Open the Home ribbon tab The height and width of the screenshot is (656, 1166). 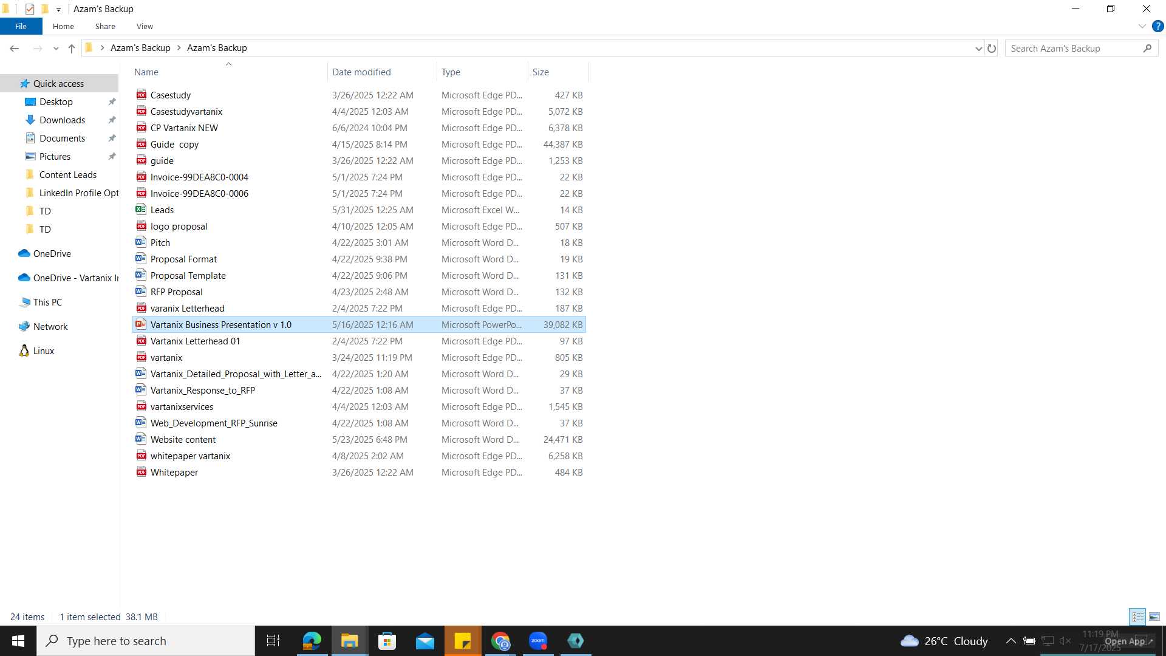63,26
